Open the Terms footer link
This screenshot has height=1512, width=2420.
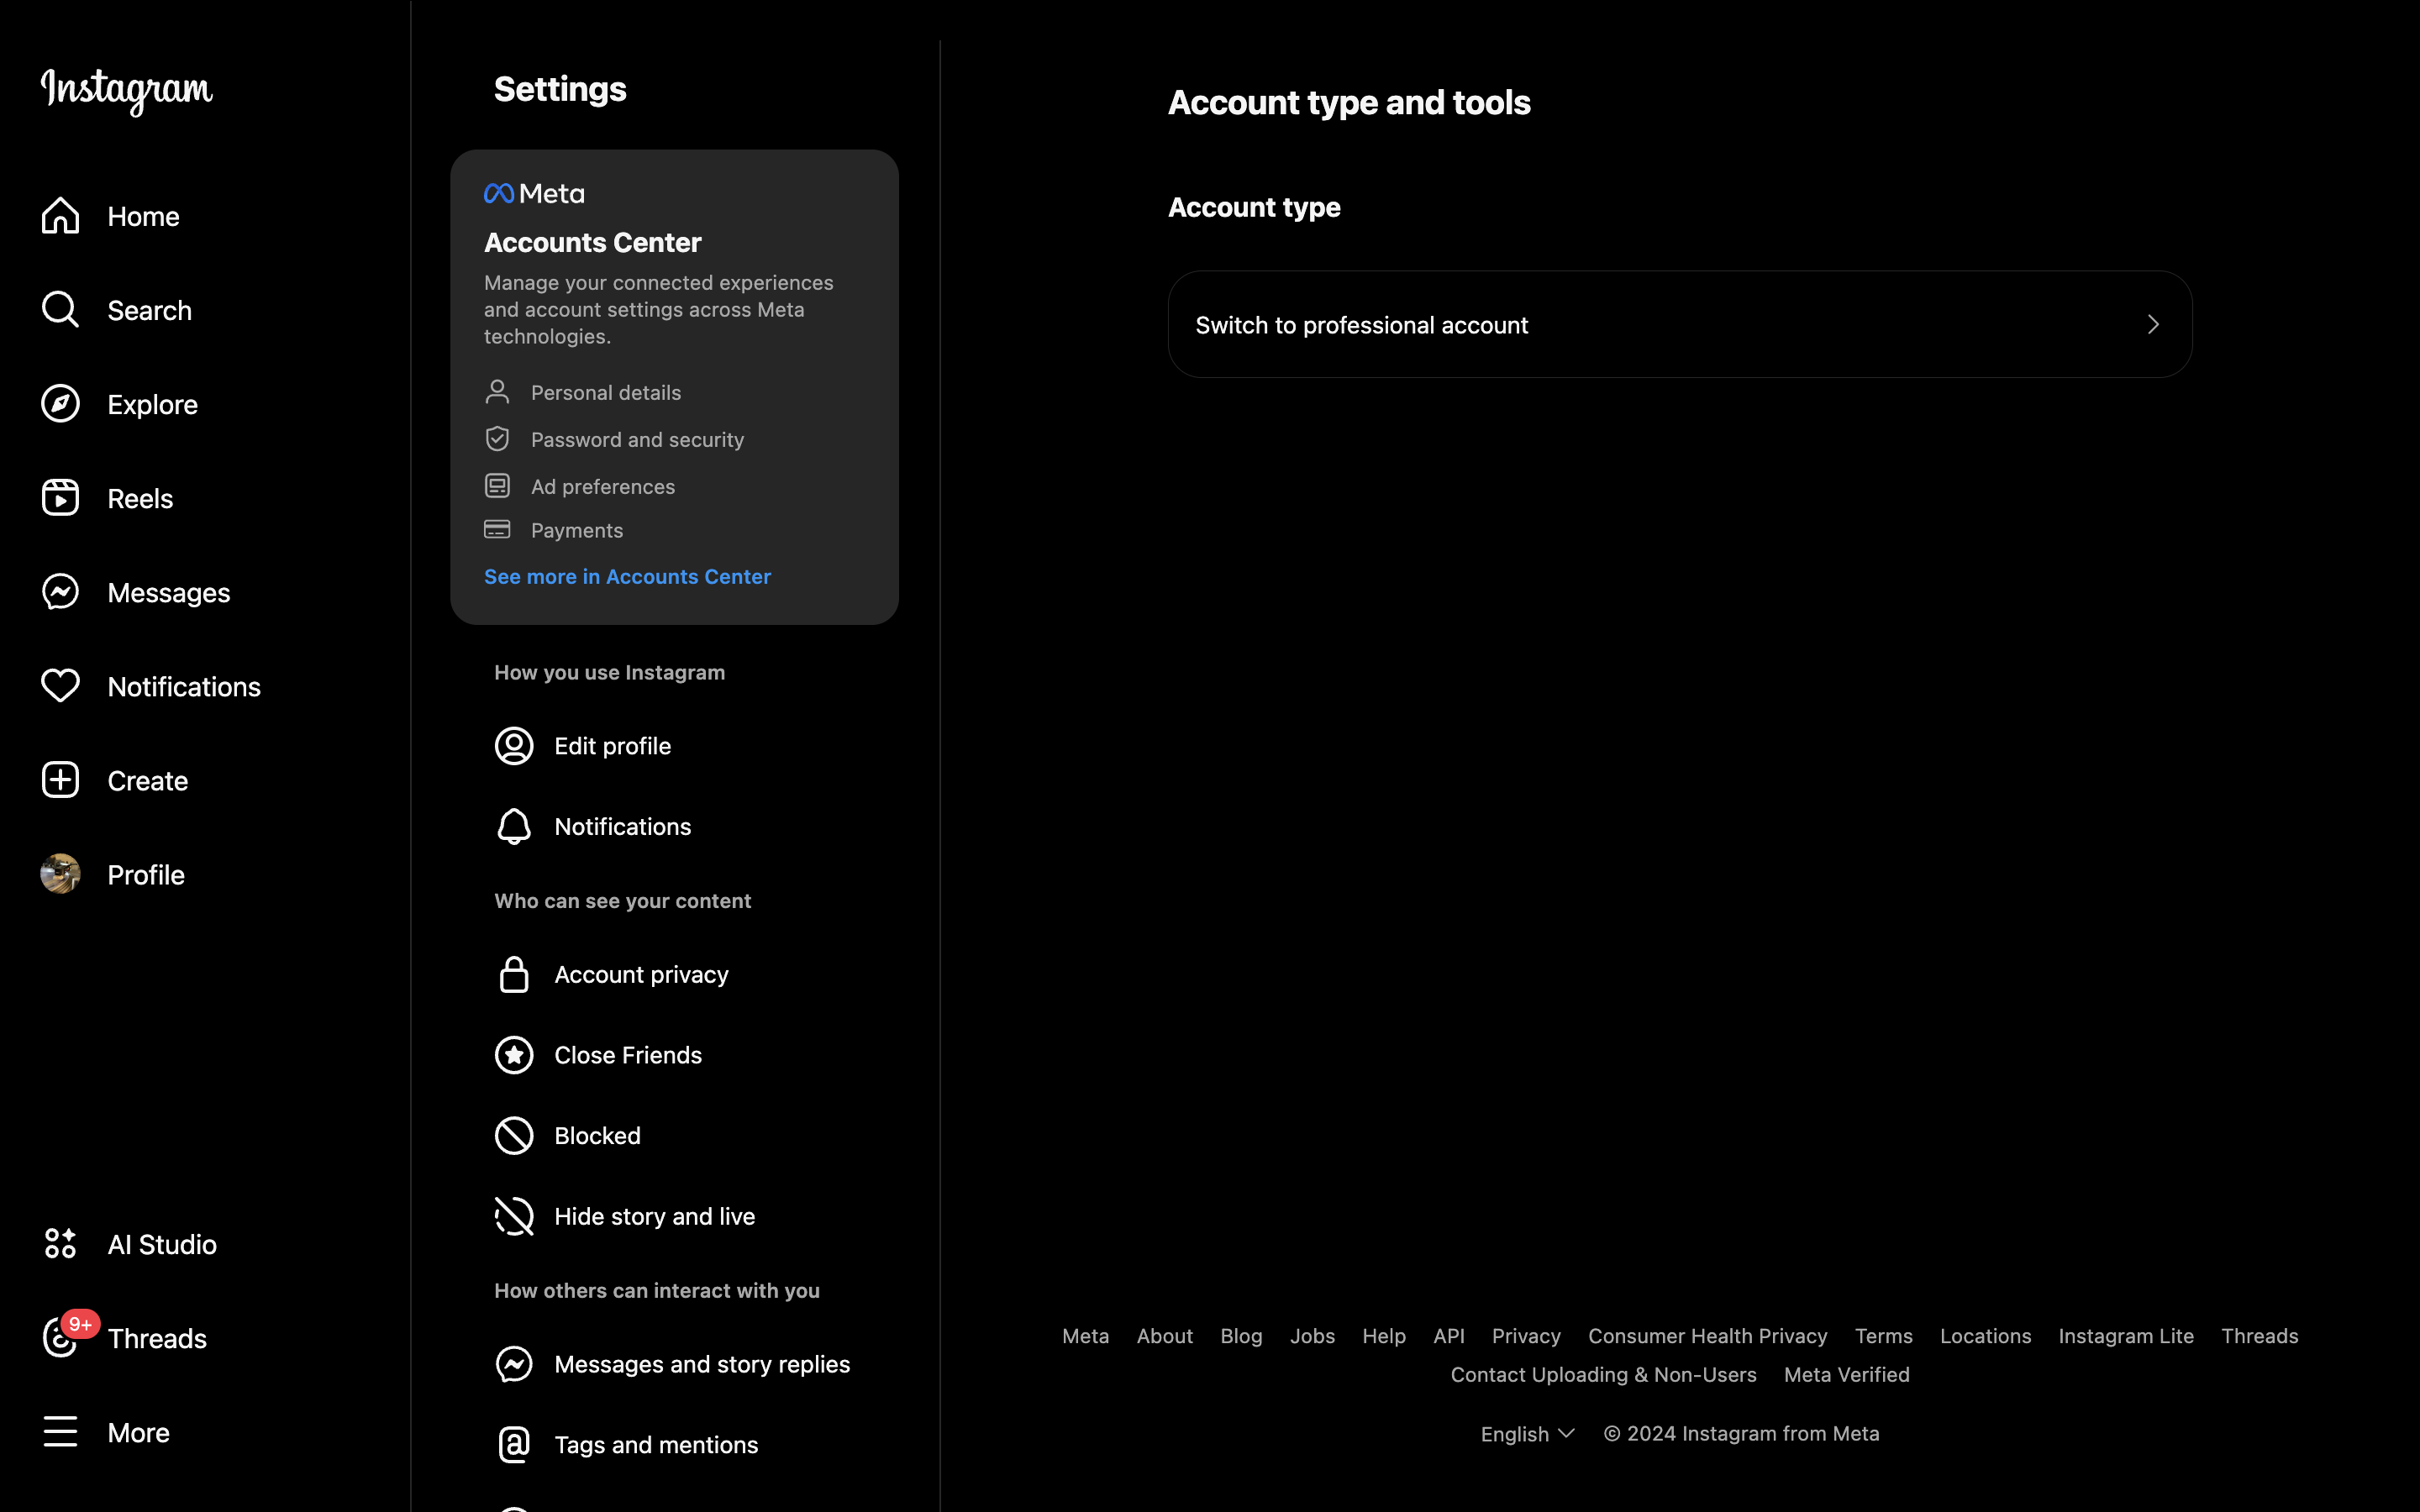coord(1884,1336)
